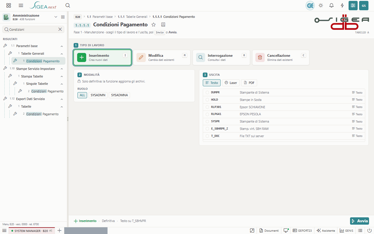Image resolution: width=374 pixels, height=234 pixels.
Task: Clear the Condizioni search field
Action: (x=60, y=29)
